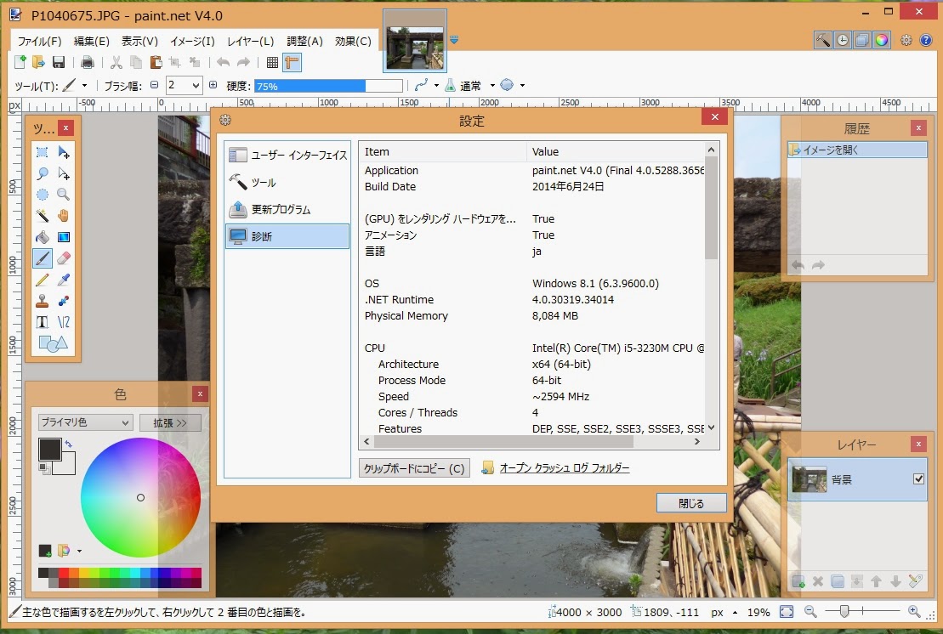
Task: Toggle the Layers window button top-right
Action: 862,40
